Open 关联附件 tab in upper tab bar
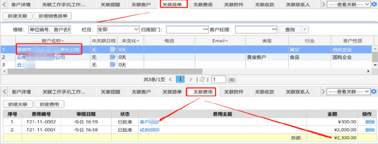The height and width of the screenshot is (144, 378). pyautogui.click(x=233, y=4)
